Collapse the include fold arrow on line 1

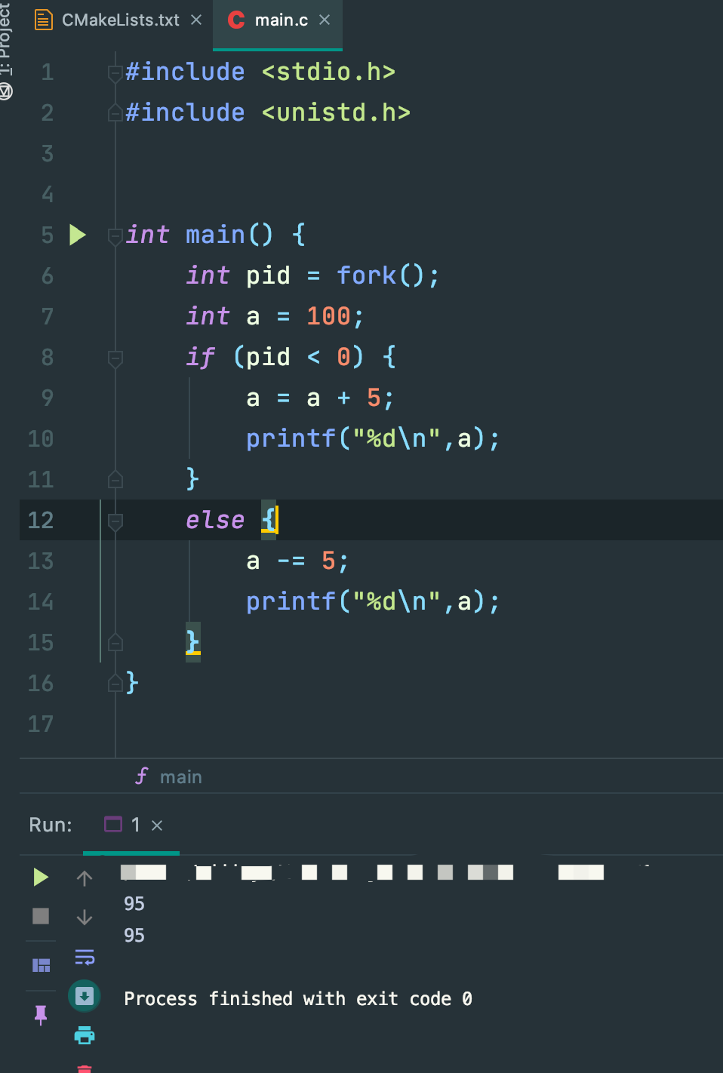pos(115,72)
